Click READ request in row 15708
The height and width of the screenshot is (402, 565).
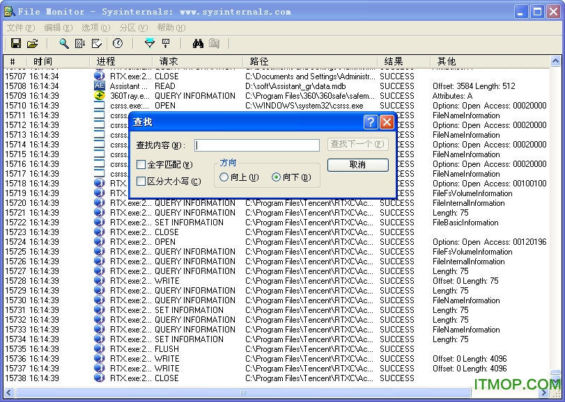point(164,86)
